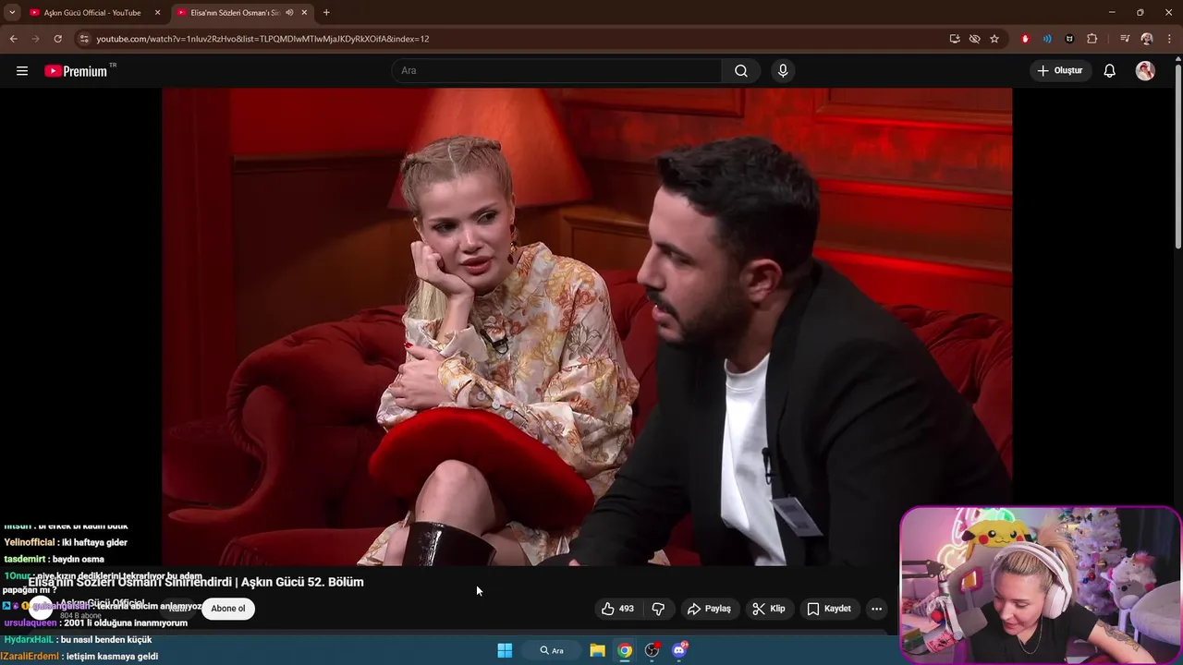The width and height of the screenshot is (1183, 665).
Task: Click the 493 like count
Action: (x=627, y=609)
